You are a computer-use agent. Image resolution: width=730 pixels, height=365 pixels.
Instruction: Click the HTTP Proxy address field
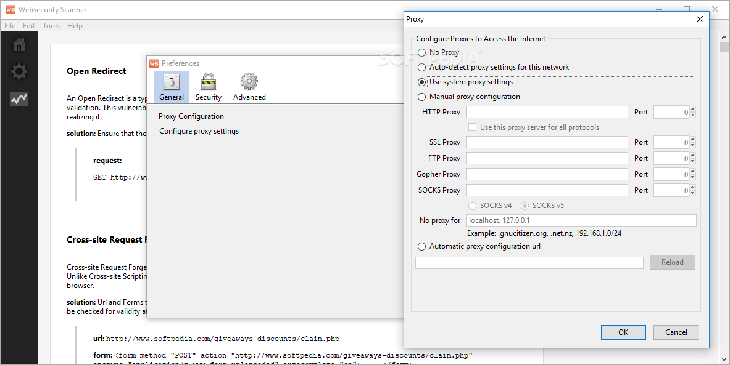point(547,112)
